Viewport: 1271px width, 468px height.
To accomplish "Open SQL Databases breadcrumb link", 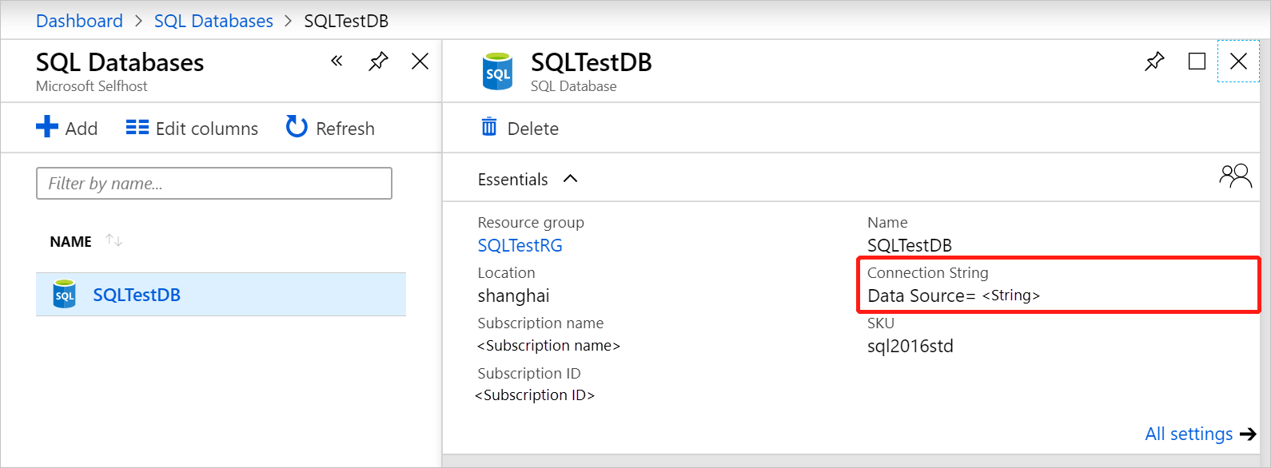I will click(213, 21).
